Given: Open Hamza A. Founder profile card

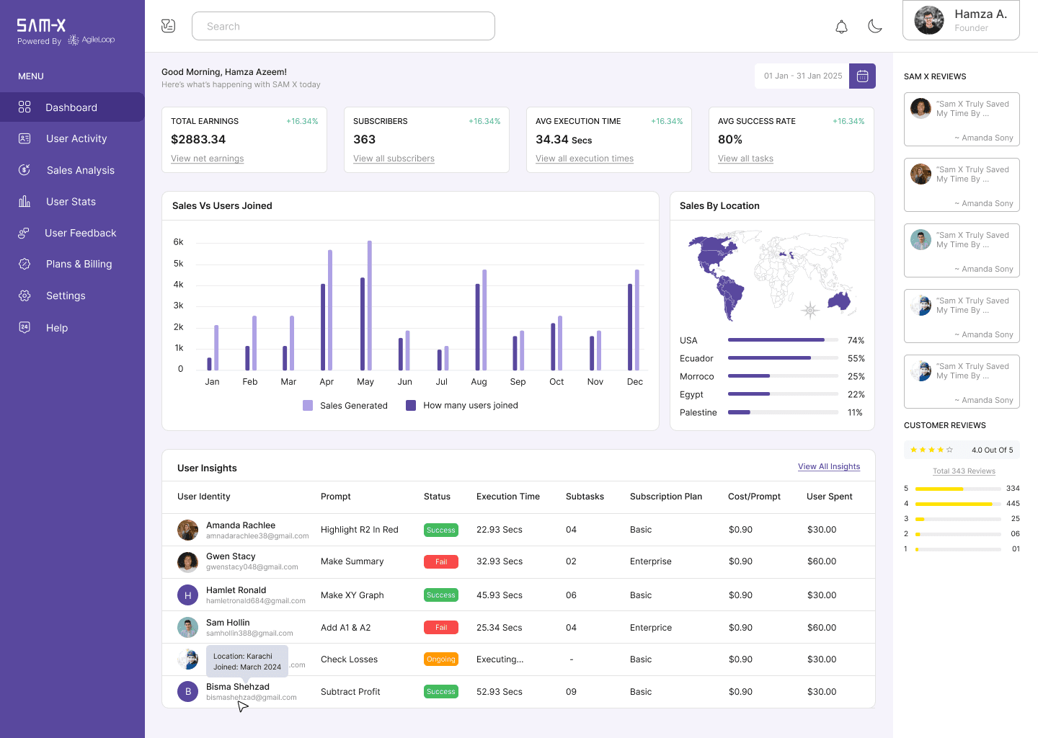Looking at the screenshot, I should [x=961, y=20].
